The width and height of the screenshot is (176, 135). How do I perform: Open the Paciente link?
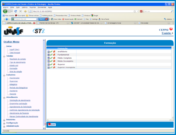(x=13, y=94)
